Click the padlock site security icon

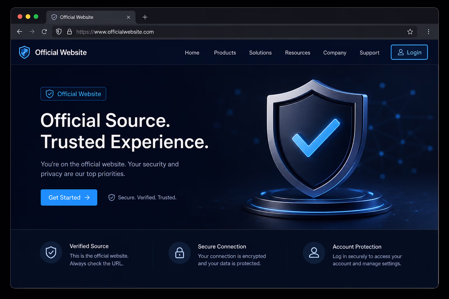point(70,32)
